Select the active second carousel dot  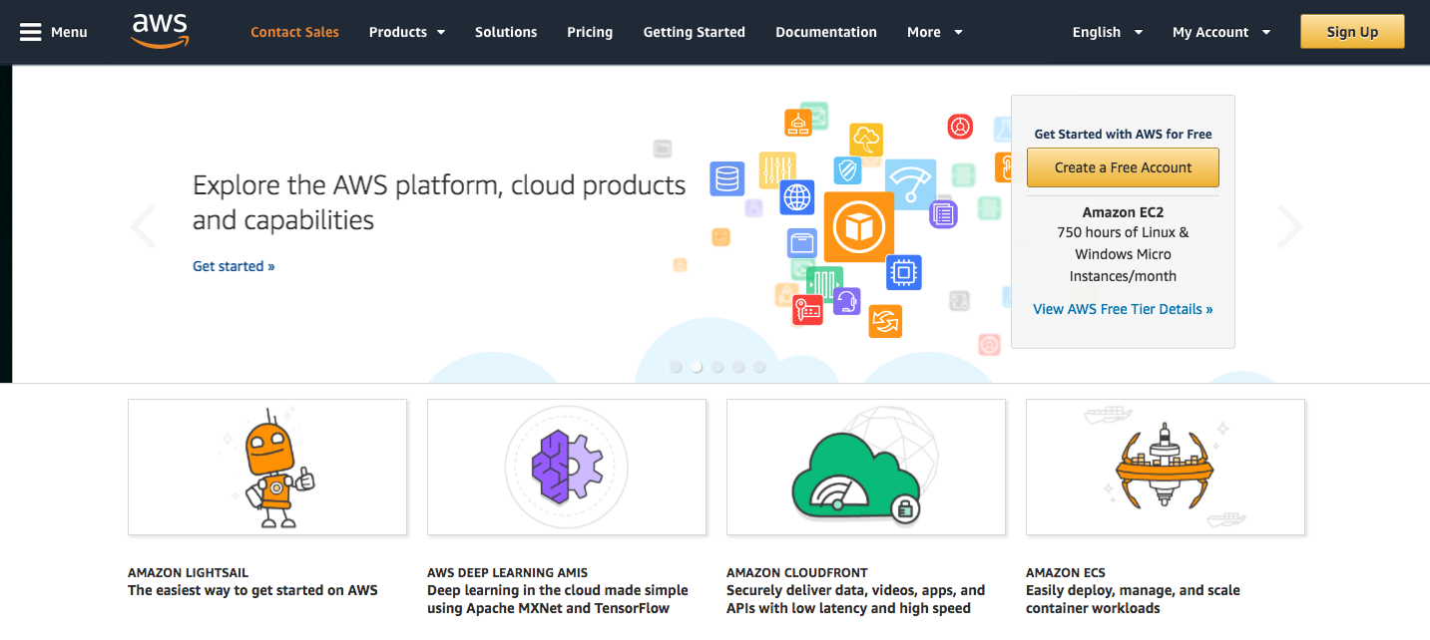(697, 367)
